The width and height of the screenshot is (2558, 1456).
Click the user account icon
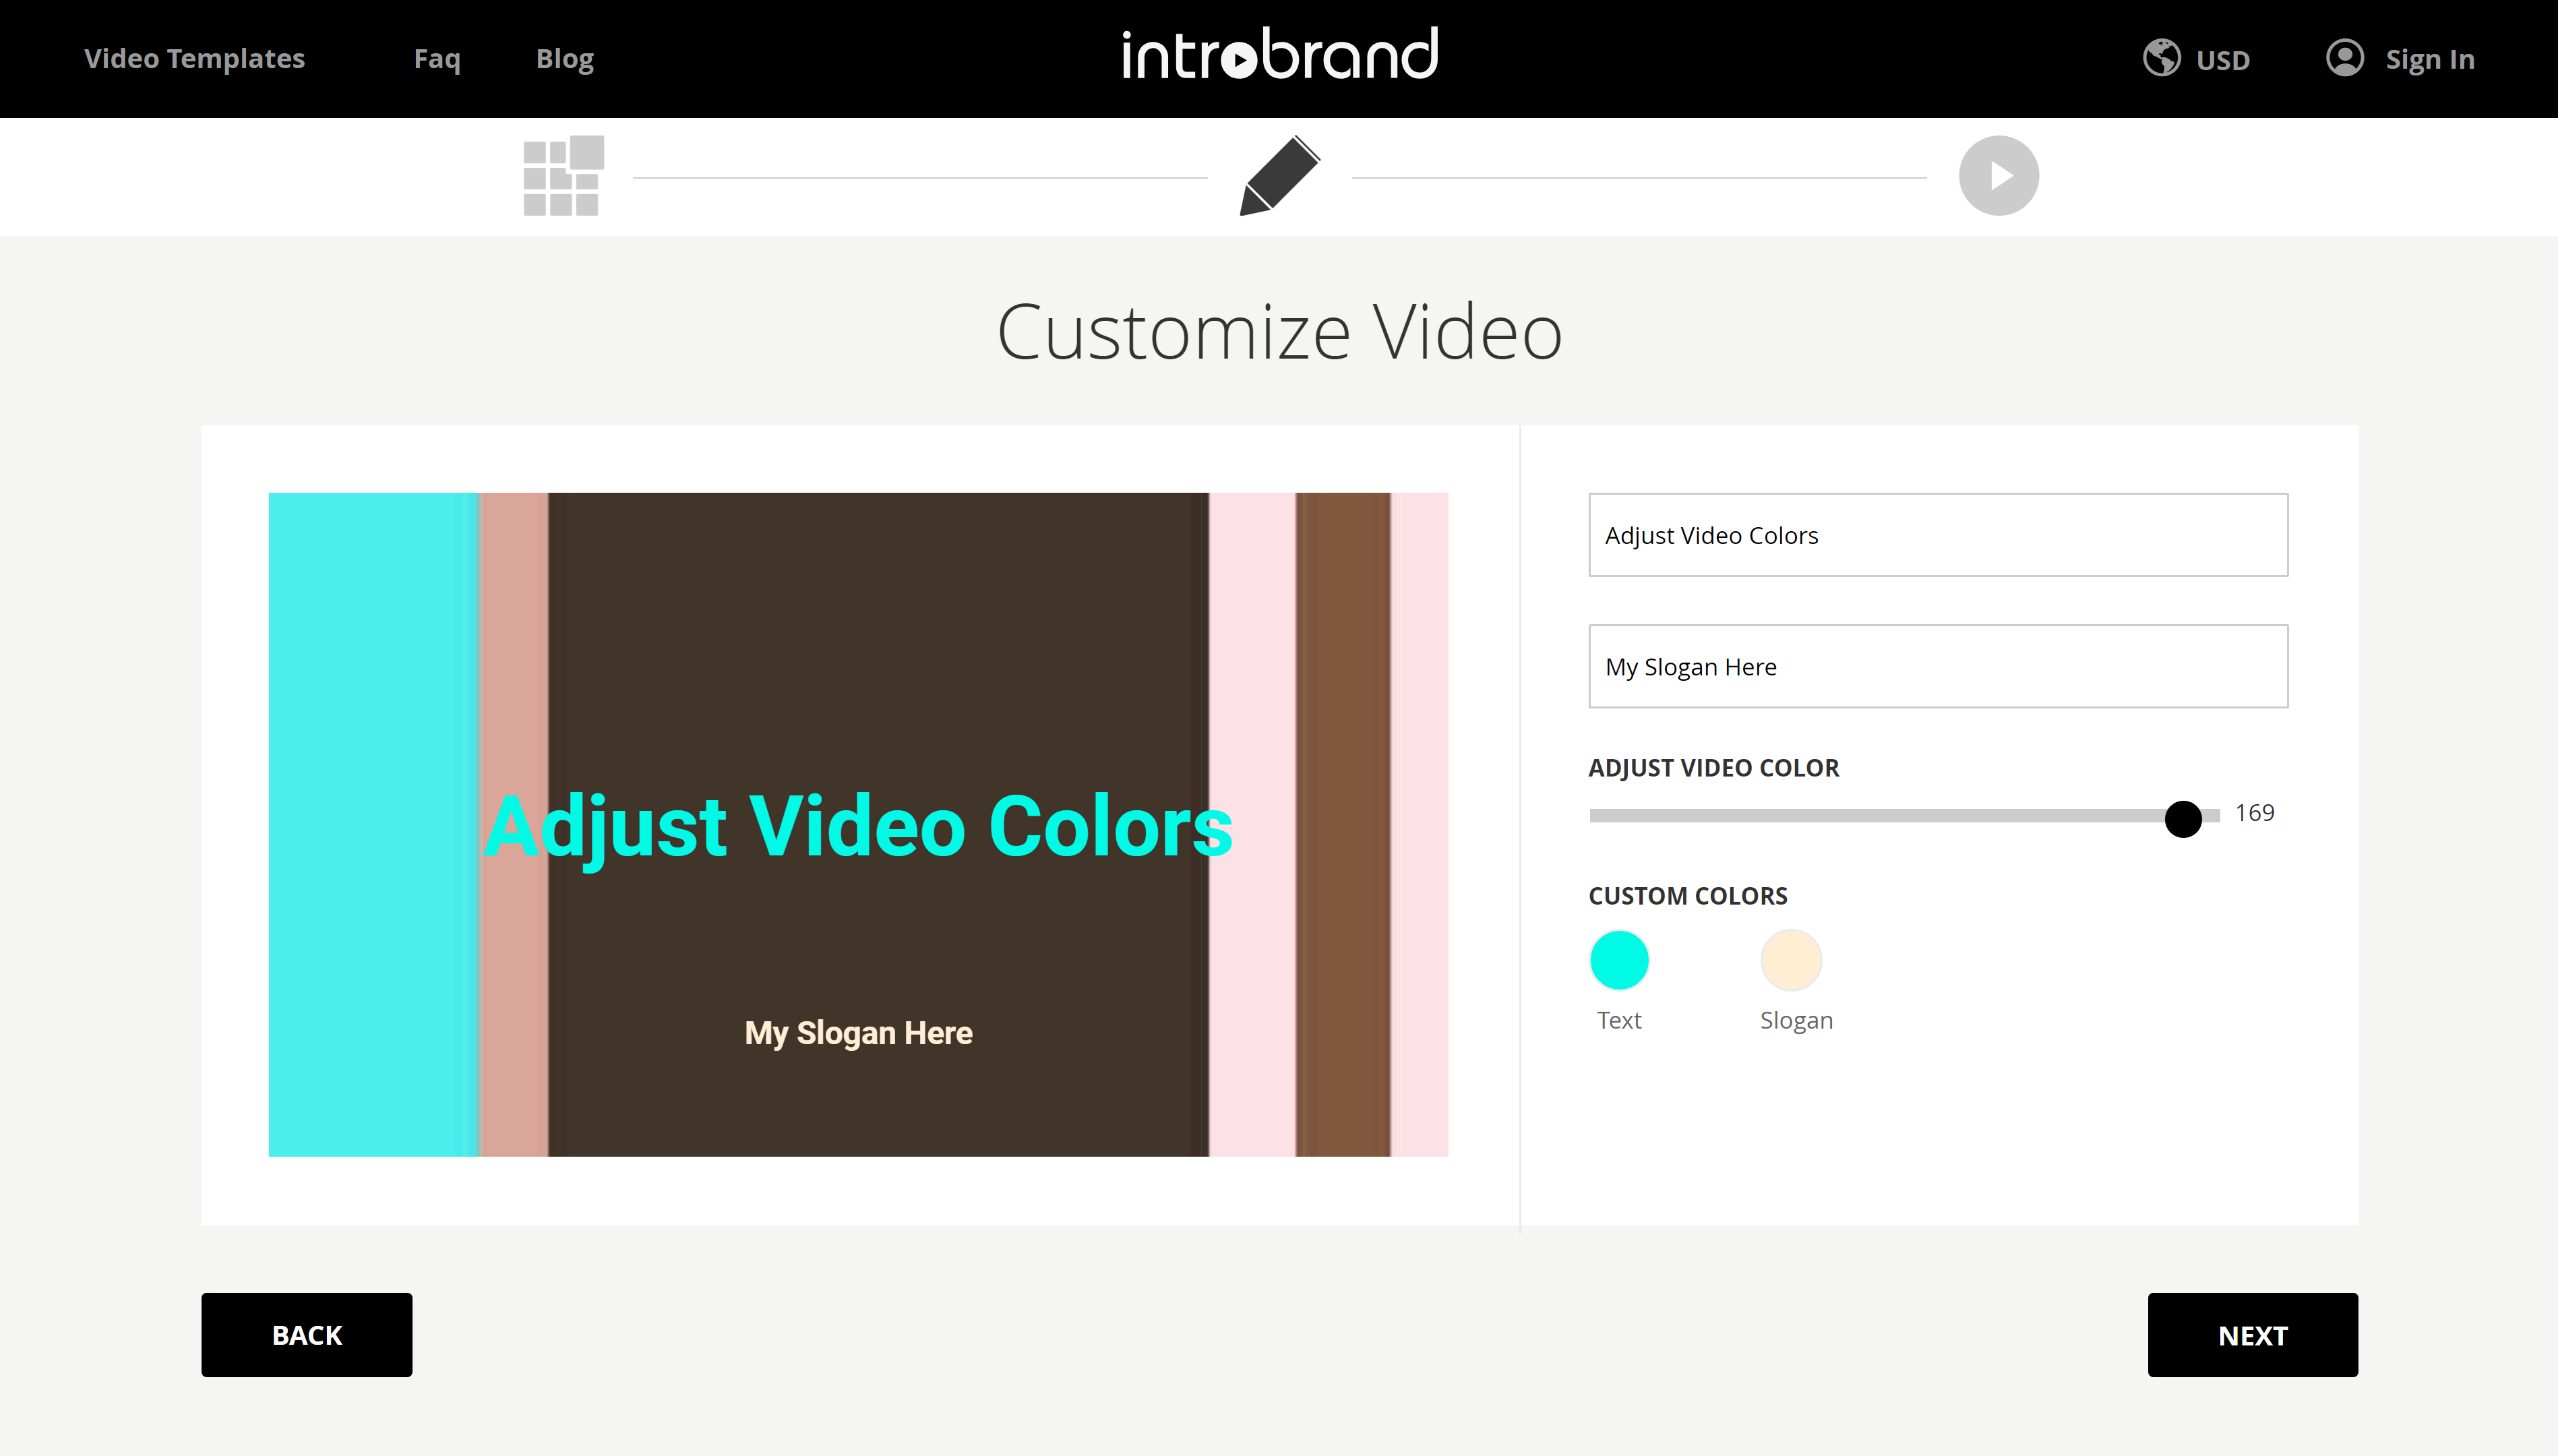coord(2344,58)
